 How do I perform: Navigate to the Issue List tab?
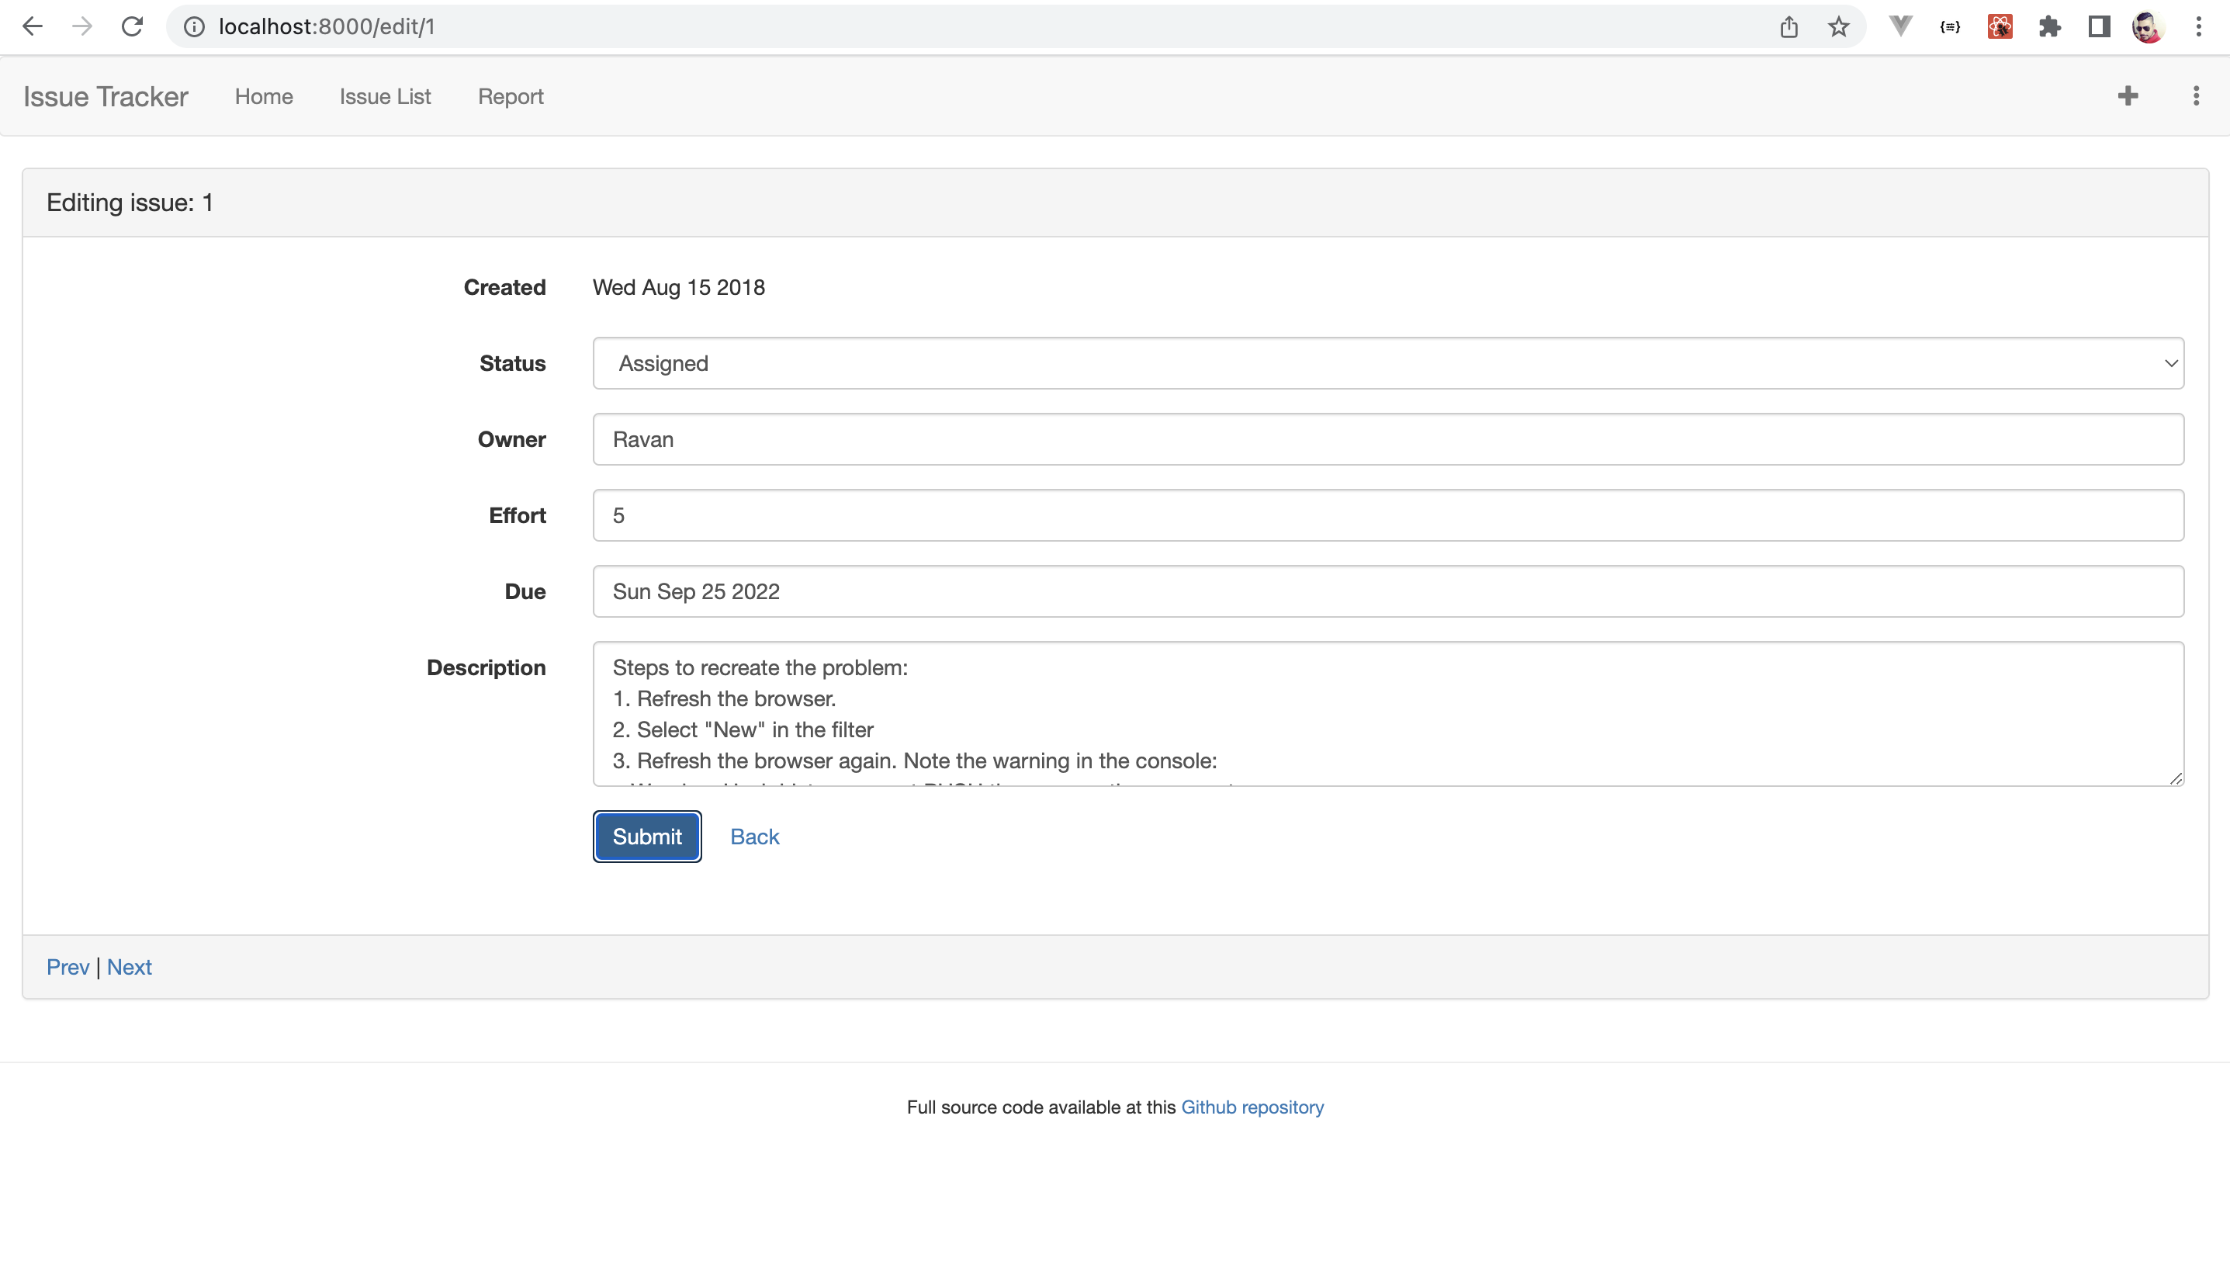pos(385,96)
